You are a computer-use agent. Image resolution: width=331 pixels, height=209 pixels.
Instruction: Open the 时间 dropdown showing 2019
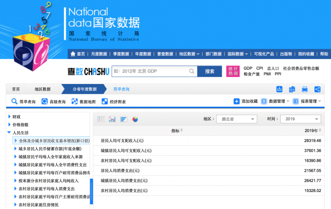click(x=300, y=119)
